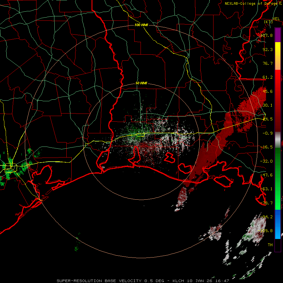This screenshot has height=283, width=283.
Task: Click the 61.2 velocity scale value
Action: (x=268, y=77)
